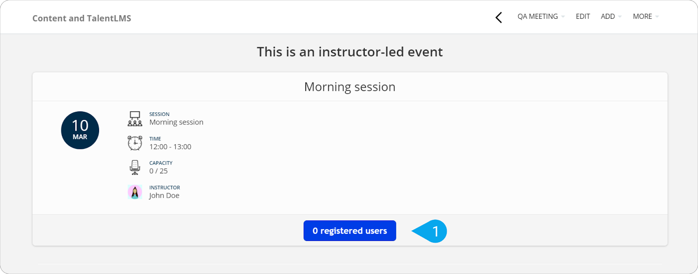Select the John Doe instructor name
Viewport: 698px width, 274px height.
click(x=164, y=196)
